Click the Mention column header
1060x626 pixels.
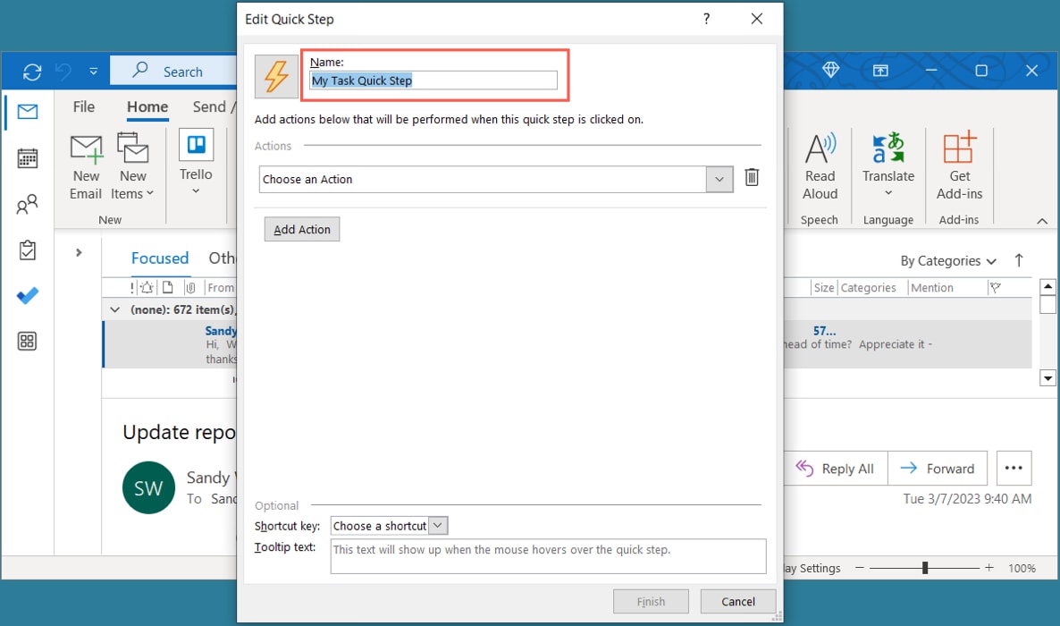[x=931, y=288]
